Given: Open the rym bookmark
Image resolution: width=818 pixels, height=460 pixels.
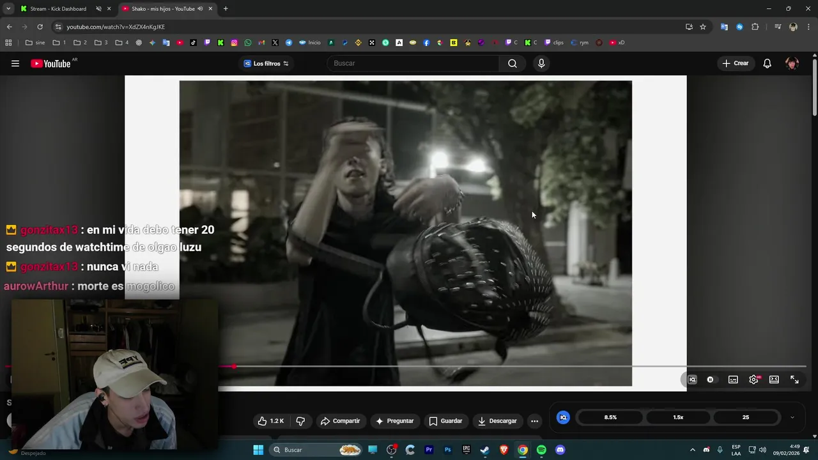Looking at the screenshot, I should [x=580, y=43].
